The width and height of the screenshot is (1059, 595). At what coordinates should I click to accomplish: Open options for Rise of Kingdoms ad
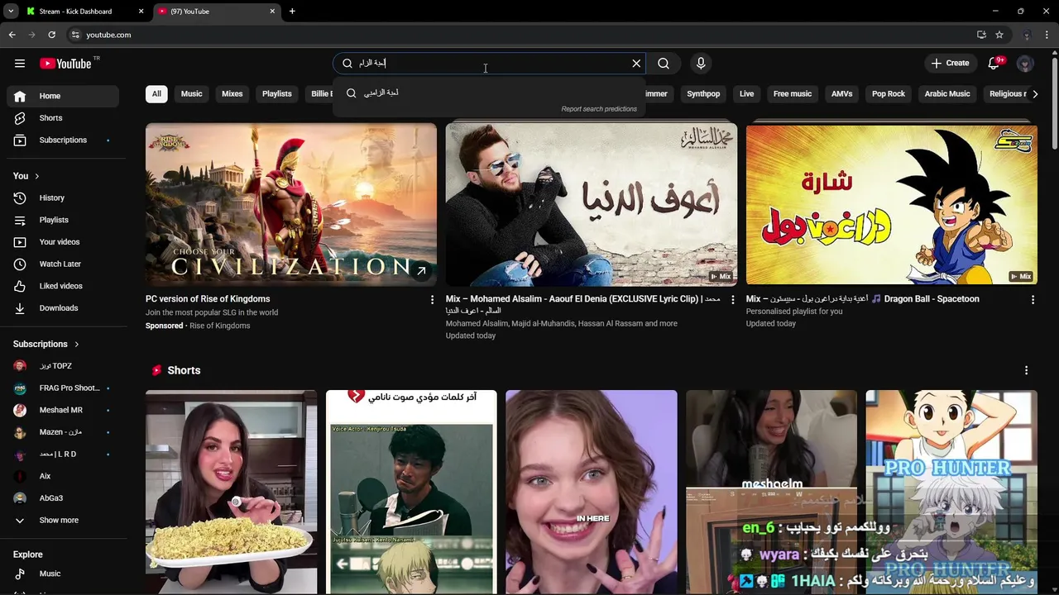[x=432, y=300]
